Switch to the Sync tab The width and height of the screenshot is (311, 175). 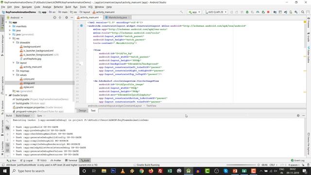[x=39, y=116]
